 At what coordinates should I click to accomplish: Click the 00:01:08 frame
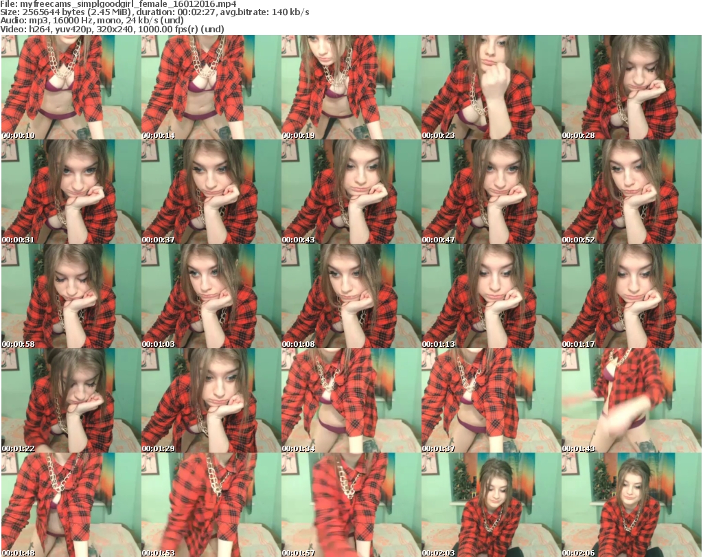pos(350,297)
